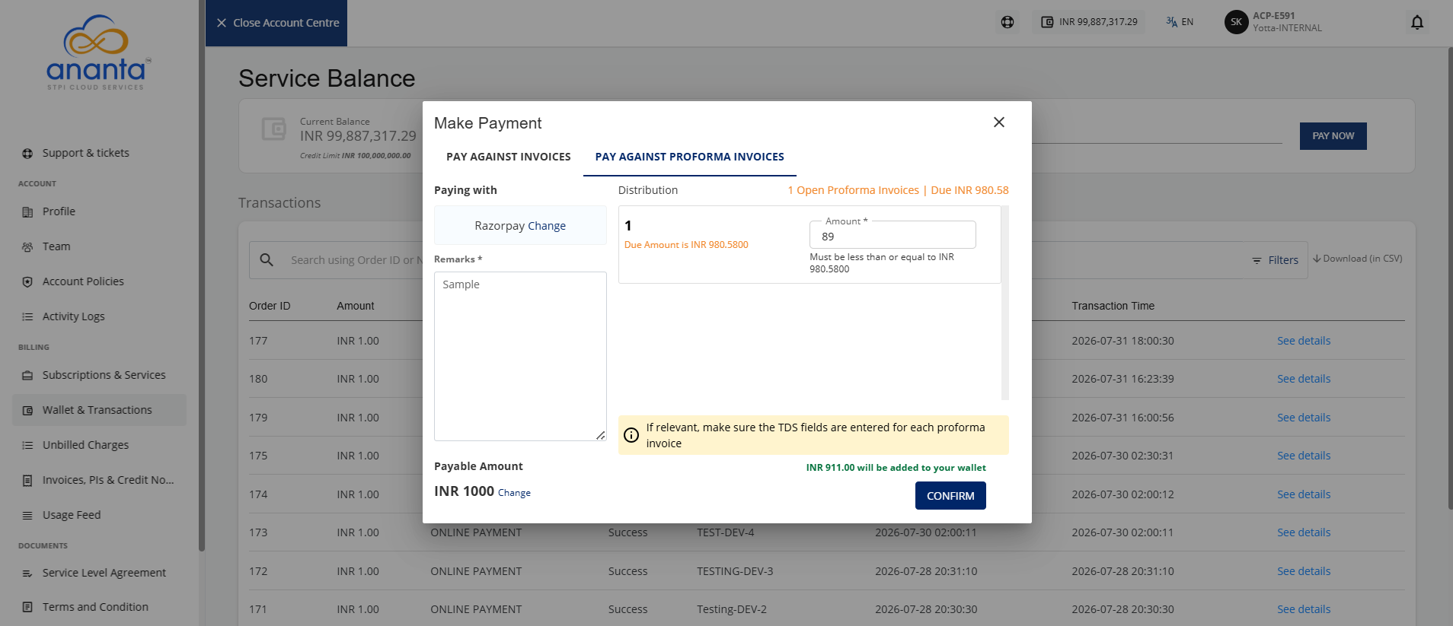Select Pay Against Proforma Invoices tab
Screen dimensions: 1453x626
coord(690,157)
